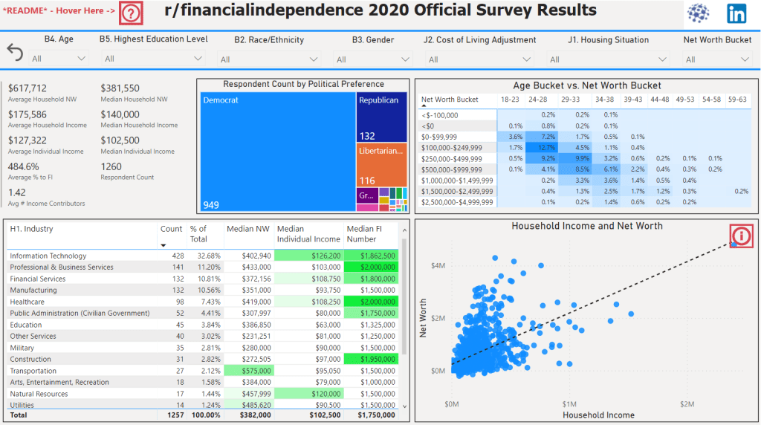This screenshot has height=425, width=761.
Task: Open the B2. Race/Ethnicity filter dropdown
Action: 268,59
